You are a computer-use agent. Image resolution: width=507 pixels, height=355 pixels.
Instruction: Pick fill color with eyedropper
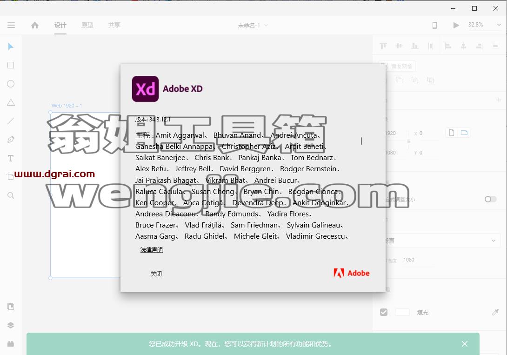tap(495, 312)
